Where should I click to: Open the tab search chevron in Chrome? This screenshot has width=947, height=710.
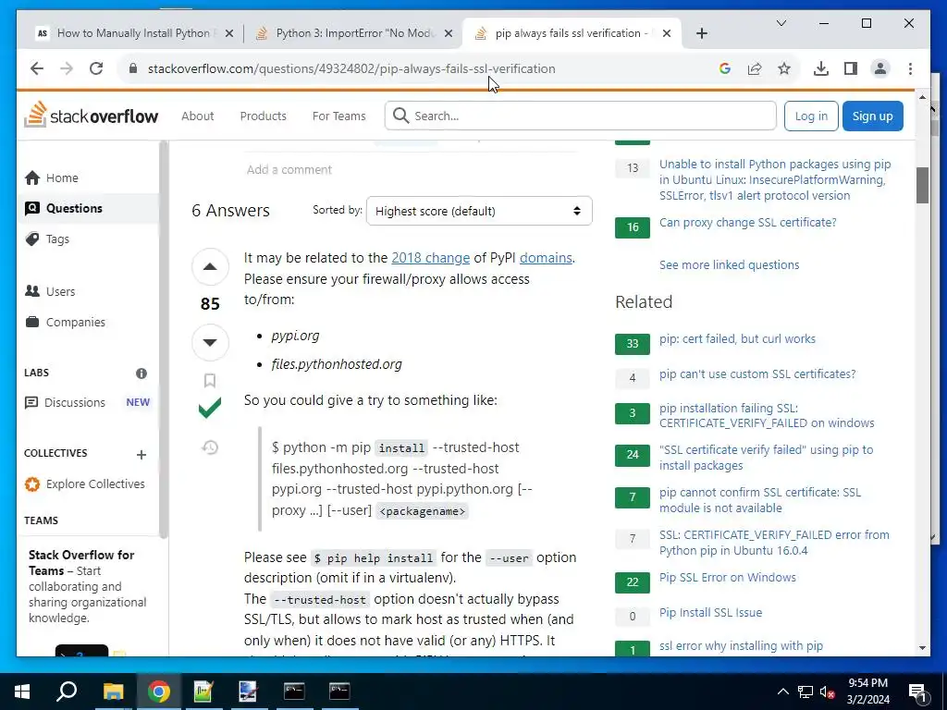coord(781,23)
